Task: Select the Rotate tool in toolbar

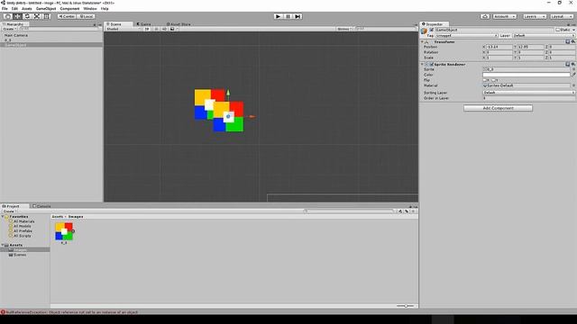Action: 27,16
